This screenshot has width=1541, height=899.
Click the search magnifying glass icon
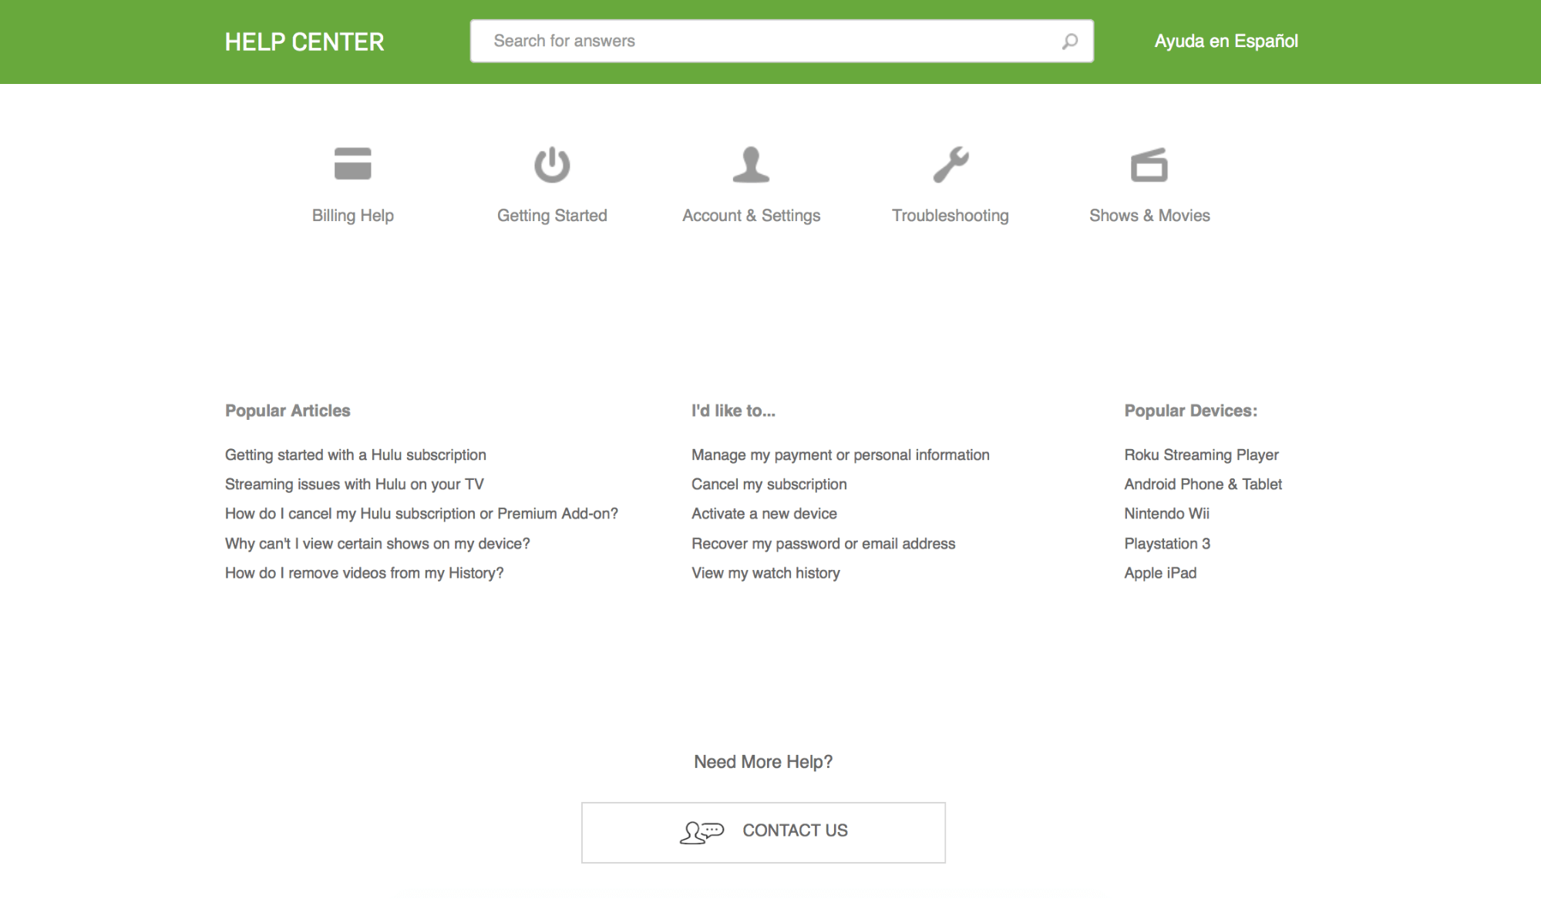(1069, 41)
